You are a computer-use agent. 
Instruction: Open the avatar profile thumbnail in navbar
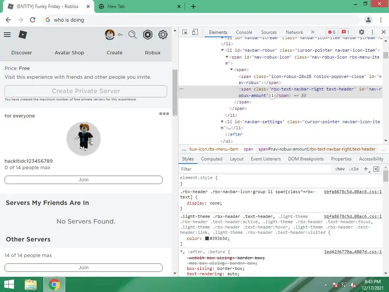tap(110, 35)
